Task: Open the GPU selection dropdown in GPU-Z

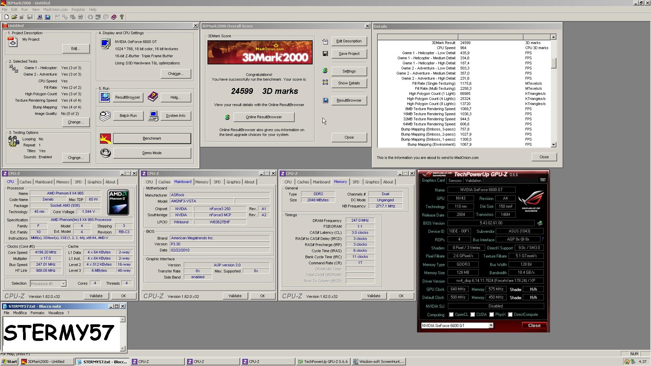Action: pos(491,325)
